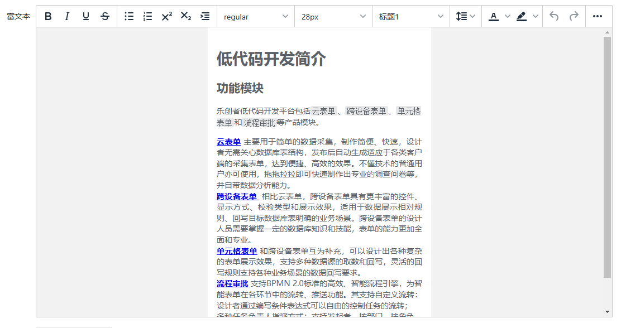Open the 流程审批 hyperlink
This screenshot has width=621, height=328.
(x=232, y=283)
